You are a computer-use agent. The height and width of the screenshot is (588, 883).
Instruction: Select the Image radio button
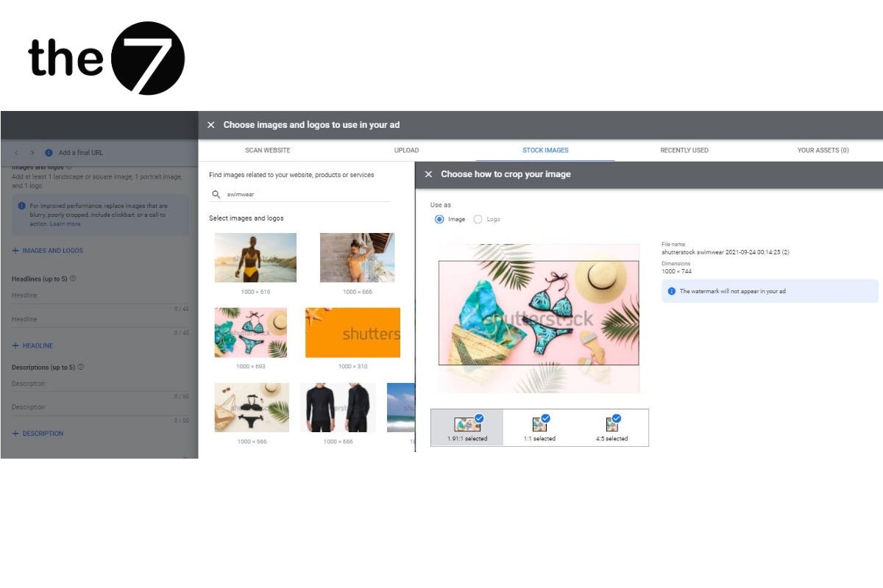tap(439, 219)
